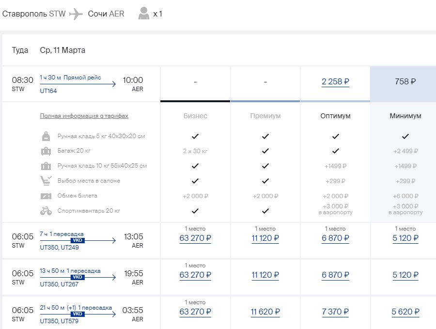436x329 pixels.
Task: Click the passenger silhouette icon
Action: click(144, 14)
